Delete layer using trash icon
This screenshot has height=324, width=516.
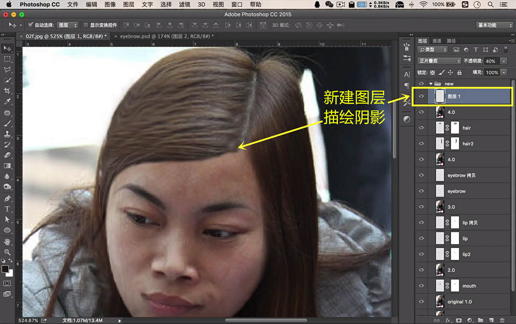pos(502,320)
